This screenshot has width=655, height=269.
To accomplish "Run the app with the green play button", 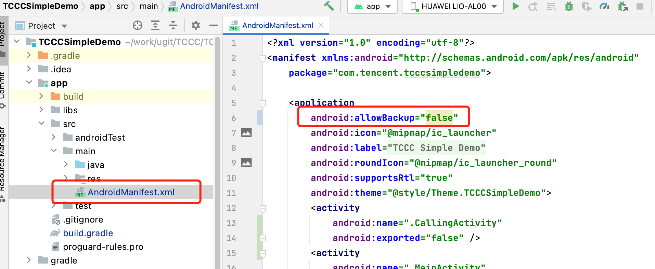I will point(515,6).
